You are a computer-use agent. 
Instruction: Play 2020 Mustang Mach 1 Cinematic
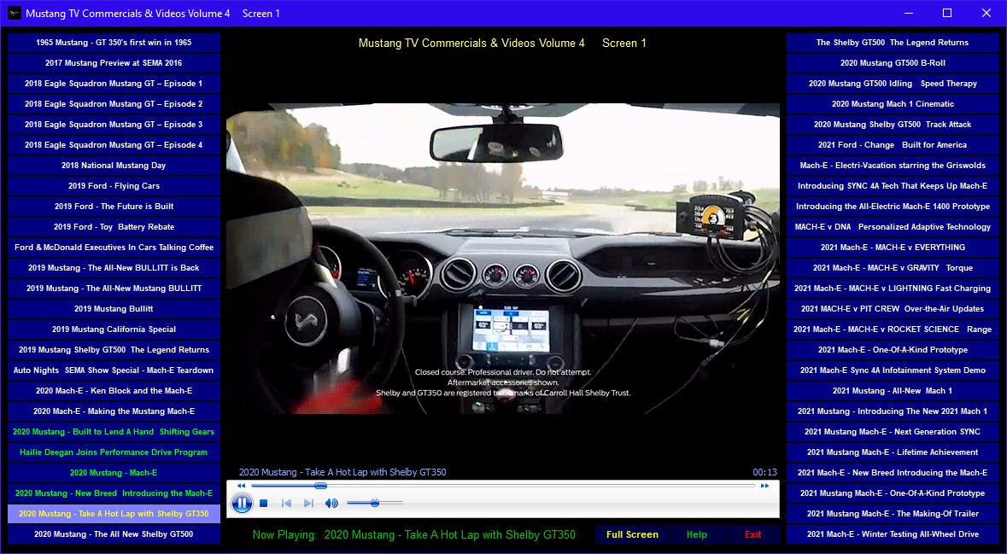tap(893, 104)
